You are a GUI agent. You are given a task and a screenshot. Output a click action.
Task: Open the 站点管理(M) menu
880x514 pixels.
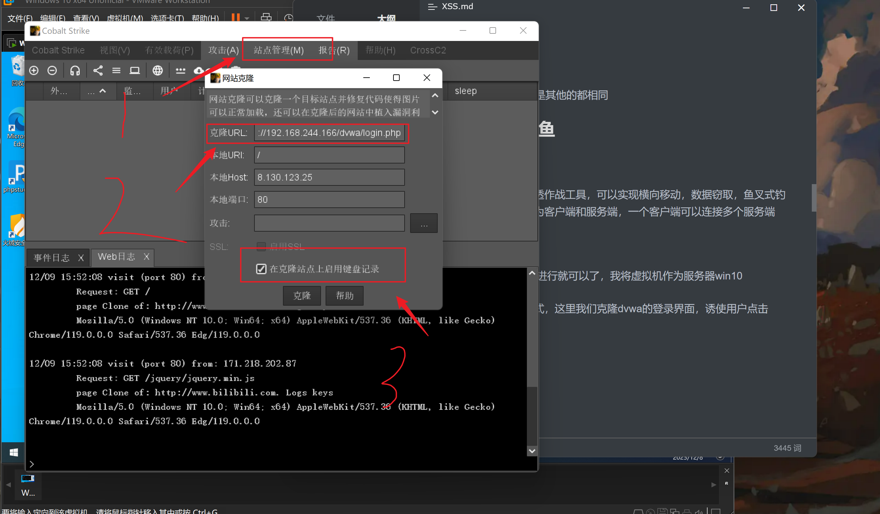coord(278,50)
